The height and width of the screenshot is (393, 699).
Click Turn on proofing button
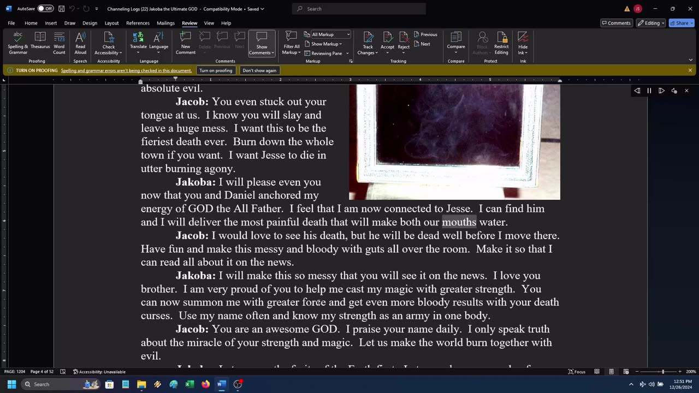pyautogui.click(x=216, y=70)
